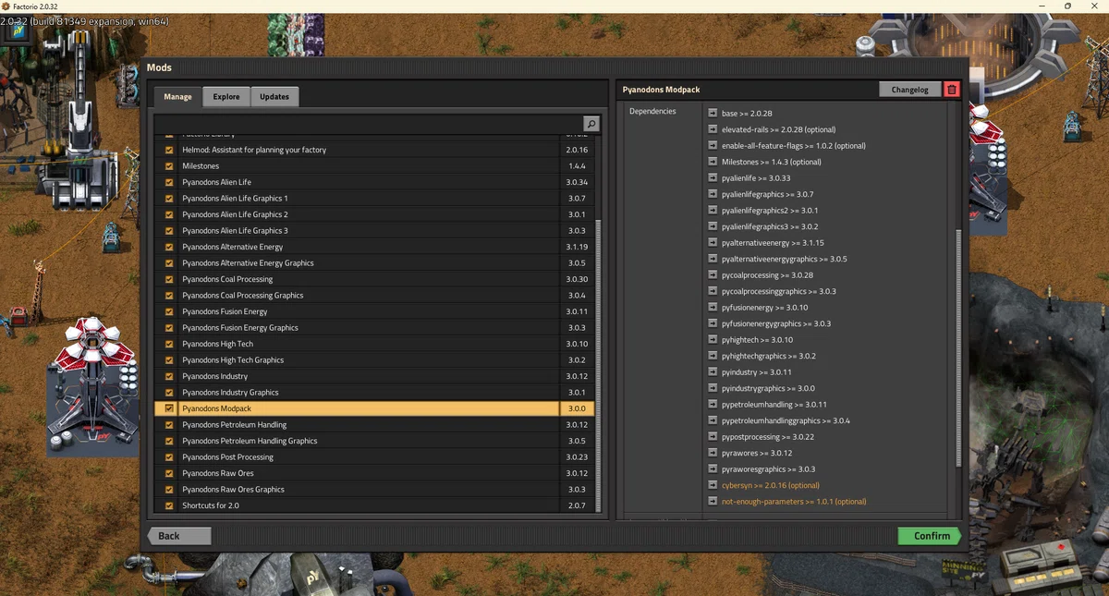Click the go-to arrow beside Milestones >= 1.4.3
Viewport: 1109px width, 596px height.
pyautogui.click(x=713, y=162)
